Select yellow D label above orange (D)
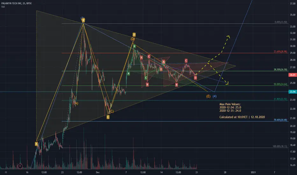The width and height of the screenshot is (297, 175). [134, 35]
